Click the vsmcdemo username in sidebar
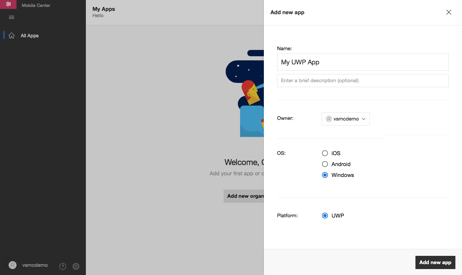 (35, 265)
